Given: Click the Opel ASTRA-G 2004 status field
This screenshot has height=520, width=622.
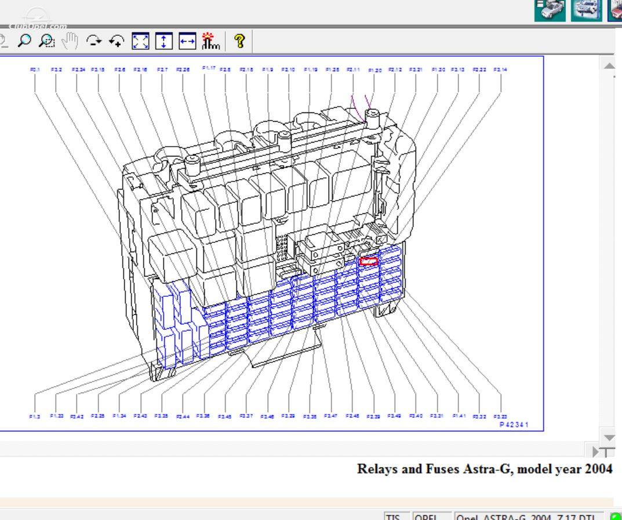Looking at the screenshot, I should click(529, 516).
